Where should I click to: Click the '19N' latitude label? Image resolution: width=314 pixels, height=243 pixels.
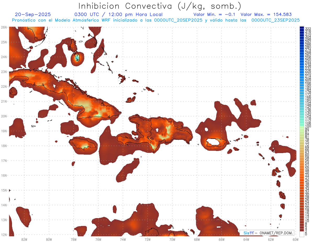(x=4, y=131)
